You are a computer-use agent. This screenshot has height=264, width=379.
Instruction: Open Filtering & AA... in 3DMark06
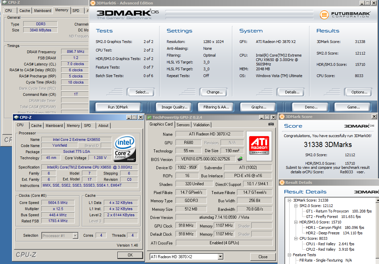coord(216,107)
